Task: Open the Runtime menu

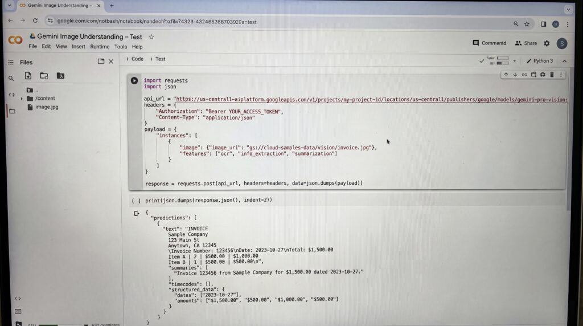Action: click(100, 47)
